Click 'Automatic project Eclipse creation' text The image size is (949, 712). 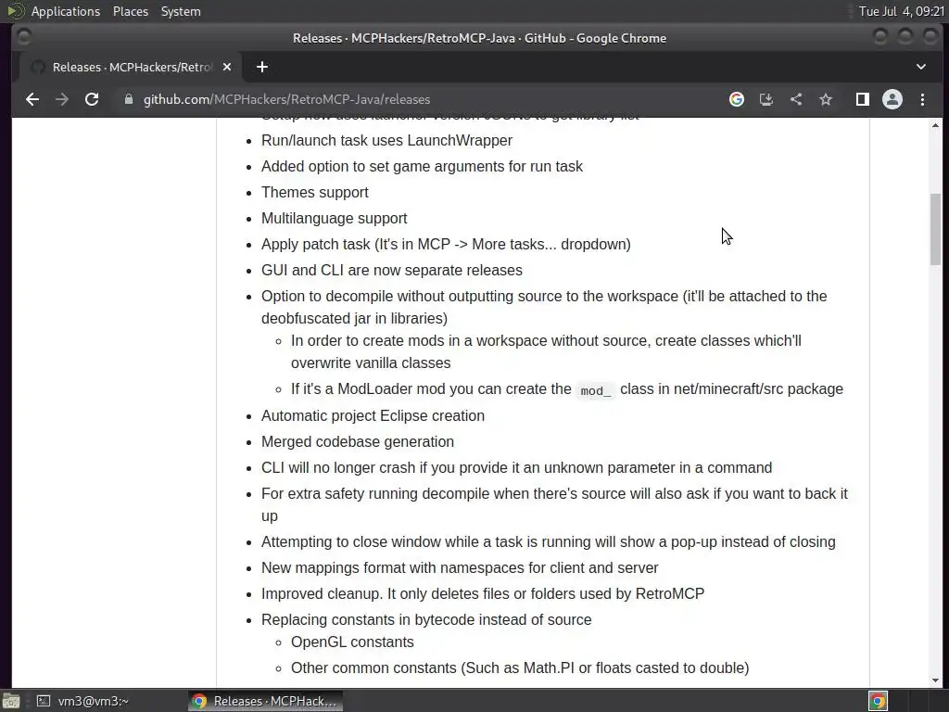tap(373, 416)
